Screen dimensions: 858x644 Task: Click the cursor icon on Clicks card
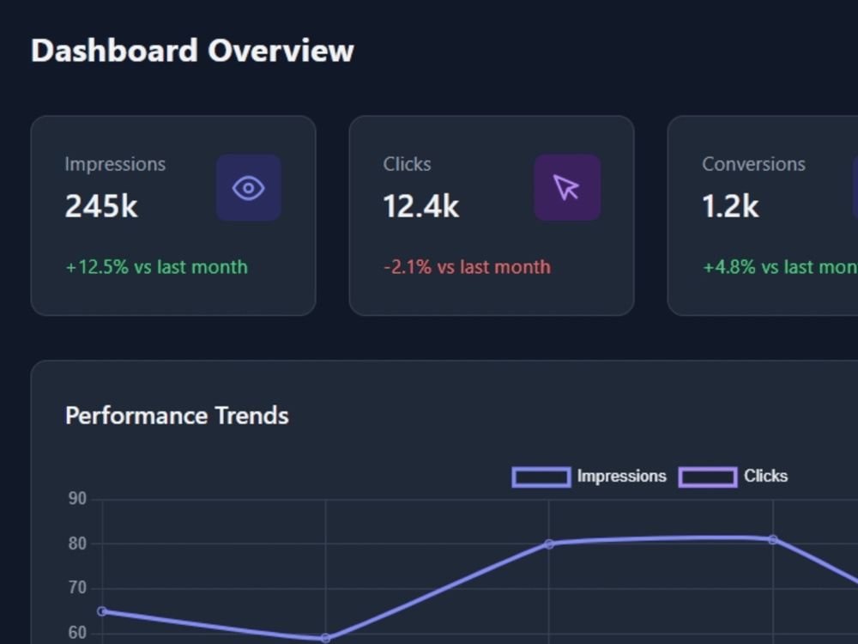(x=567, y=187)
